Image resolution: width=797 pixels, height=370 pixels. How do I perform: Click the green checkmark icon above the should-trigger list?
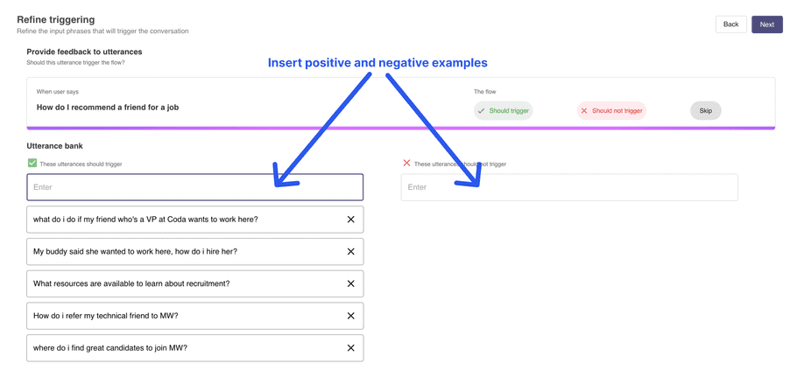click(32, 163)
